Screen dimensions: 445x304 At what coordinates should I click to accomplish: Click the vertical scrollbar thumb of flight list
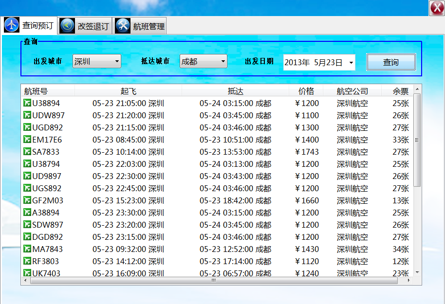pos(417,140)
